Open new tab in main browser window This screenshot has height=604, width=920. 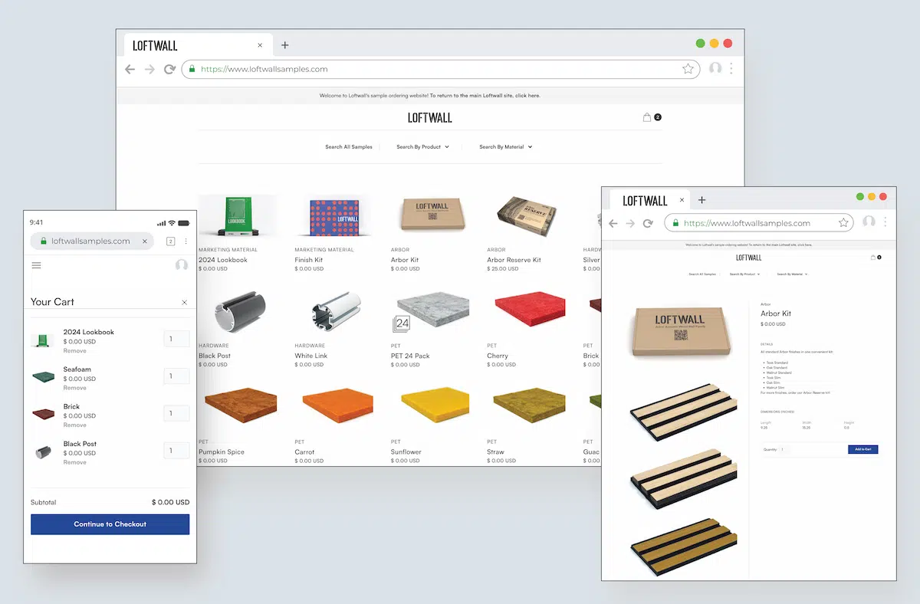[285, 45]
